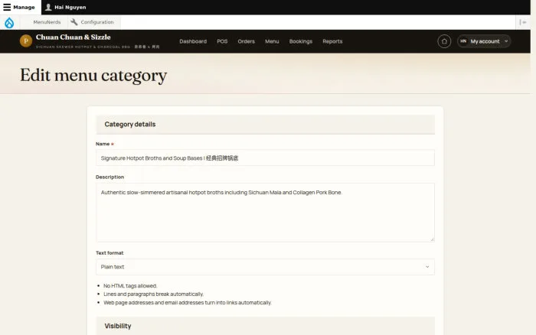This screenshot has height=335, width=536.
Task: Click the Category details section header
Action: (x=265, y=125)
